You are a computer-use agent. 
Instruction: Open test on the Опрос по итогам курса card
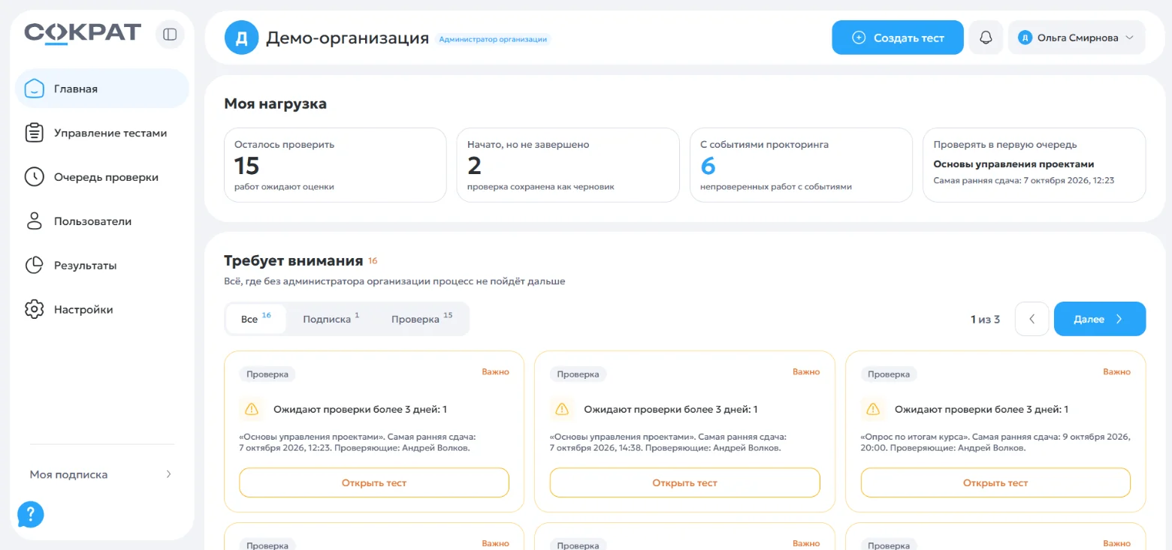[995, 482]
